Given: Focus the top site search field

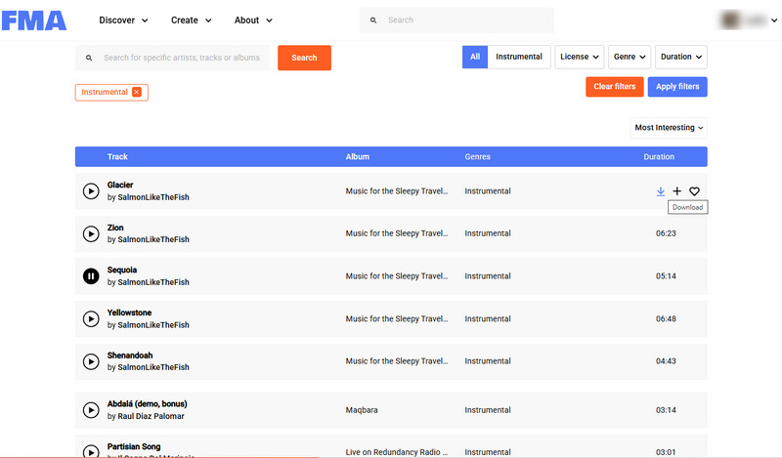Looking at the screenshot, I should point(456,21).
